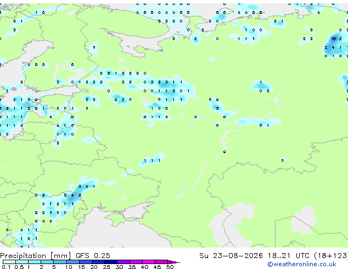Click the '16' precipitation value on map
This screenshot has width=348, height=269.
[x=333, y=38]
